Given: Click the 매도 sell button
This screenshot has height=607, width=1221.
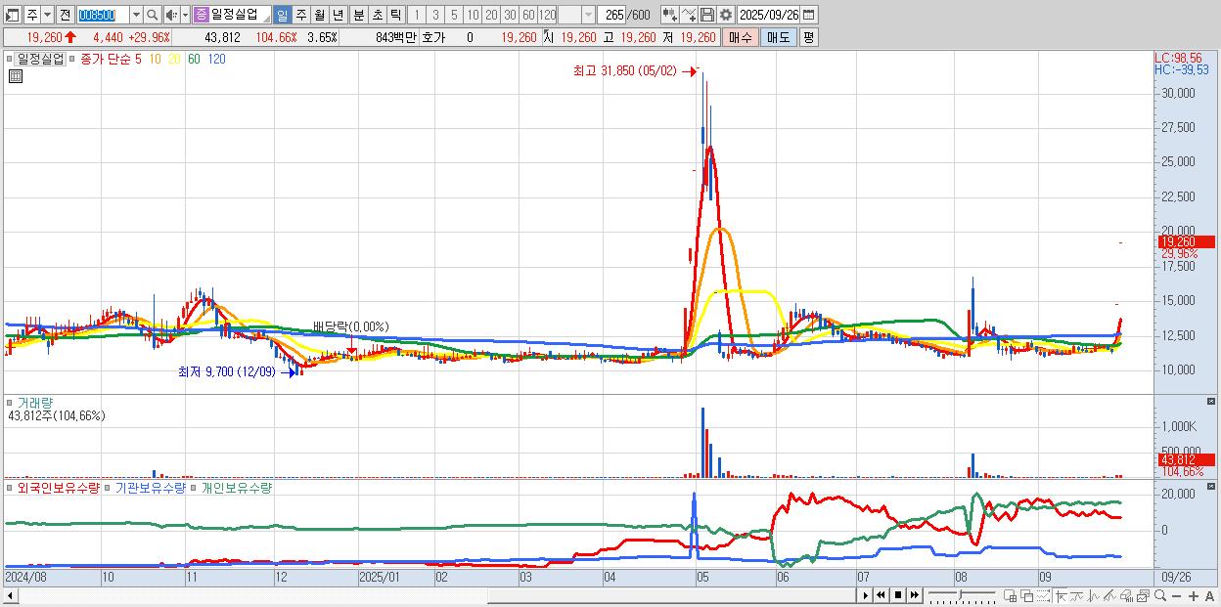Looking at the screenshot, I should pos(778,37).
